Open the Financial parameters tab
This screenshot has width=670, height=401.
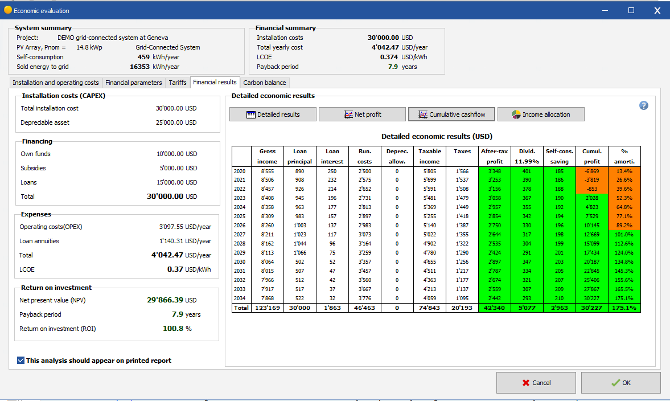(x=134, y=83)
